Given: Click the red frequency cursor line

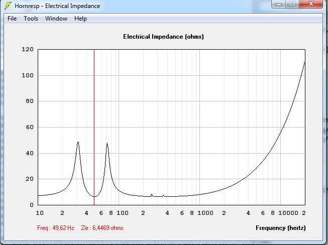Looking at the screenshot, I should tap(94, 127).
